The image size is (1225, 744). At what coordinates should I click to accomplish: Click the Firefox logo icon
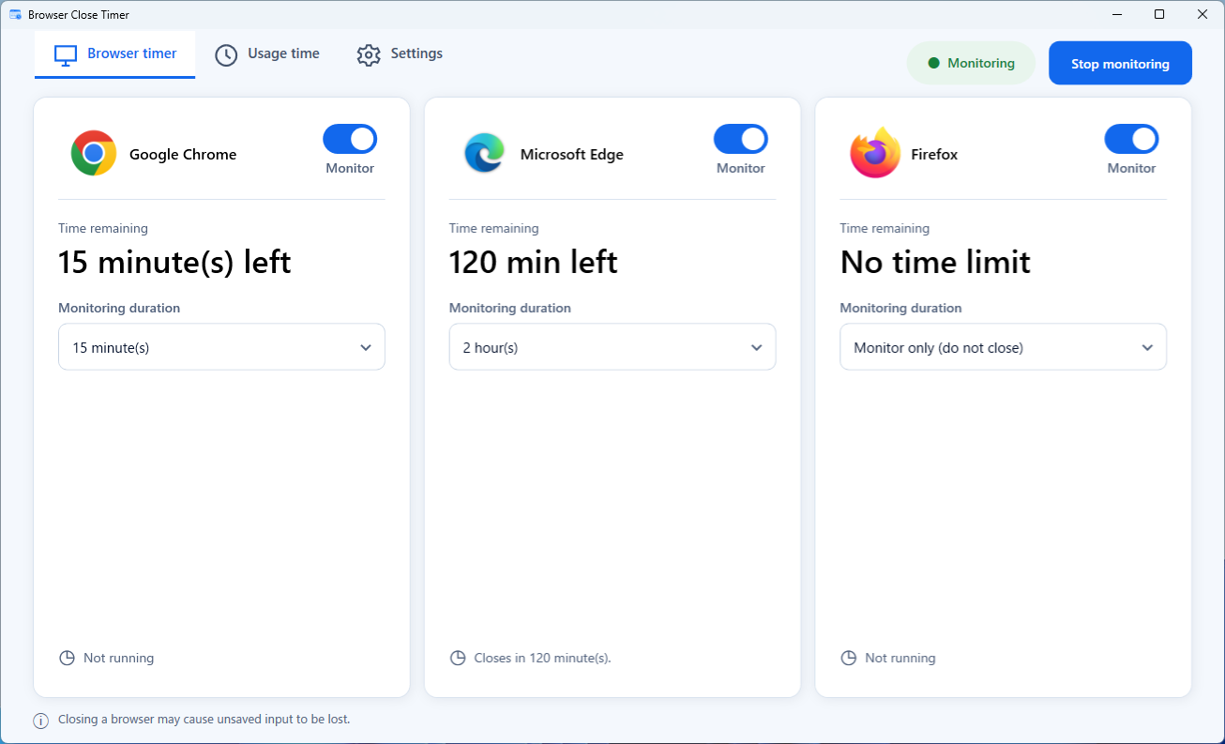pyautogui.click(x=874, y=153)
